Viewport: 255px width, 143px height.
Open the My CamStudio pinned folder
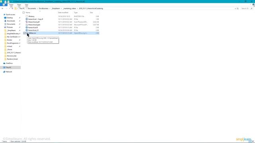(x=13, y=37)
